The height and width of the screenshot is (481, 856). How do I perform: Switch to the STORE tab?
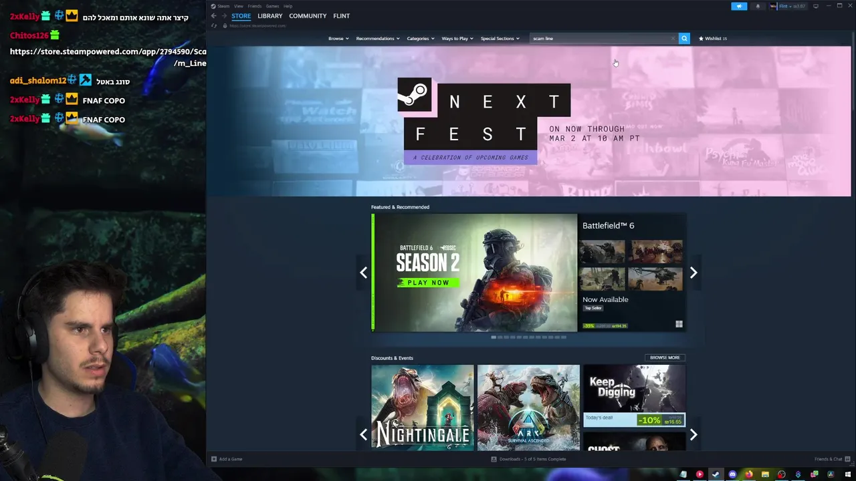[241, 16]
